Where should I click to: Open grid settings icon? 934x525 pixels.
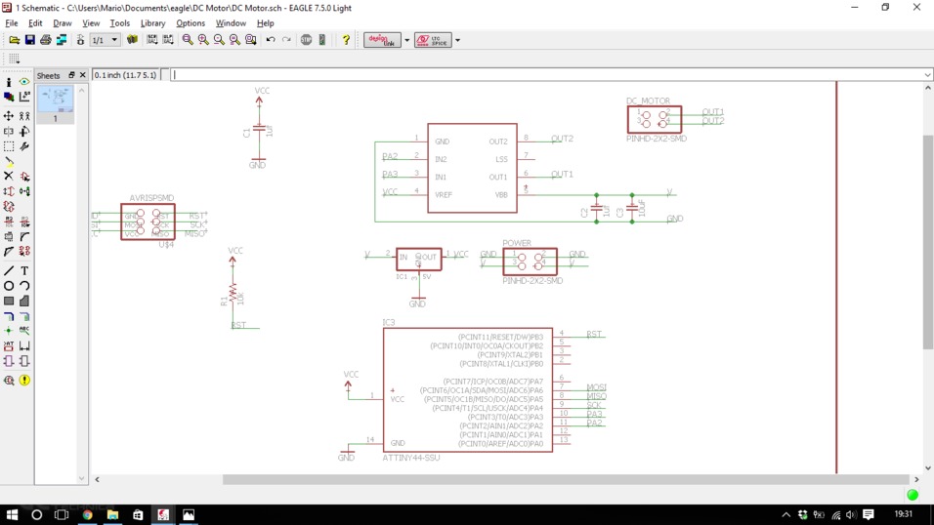pos(15,59)
